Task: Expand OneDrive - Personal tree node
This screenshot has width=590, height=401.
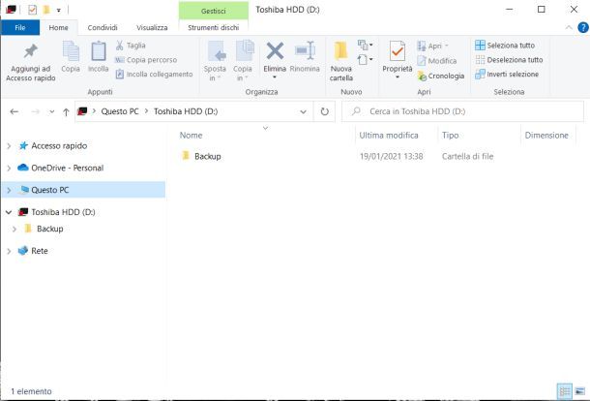Action: (x=9, y=169)
